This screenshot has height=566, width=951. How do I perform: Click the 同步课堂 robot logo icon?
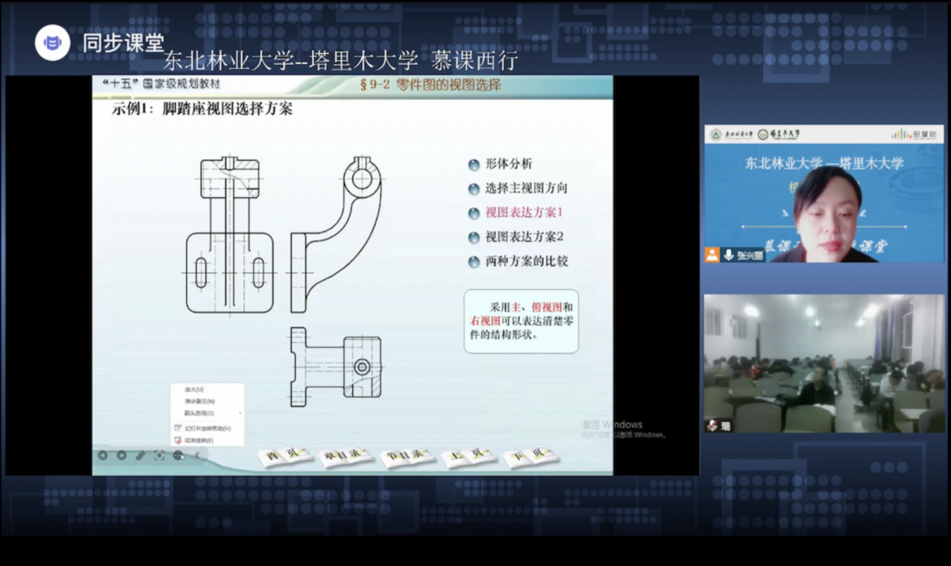(x=53, y=43)
